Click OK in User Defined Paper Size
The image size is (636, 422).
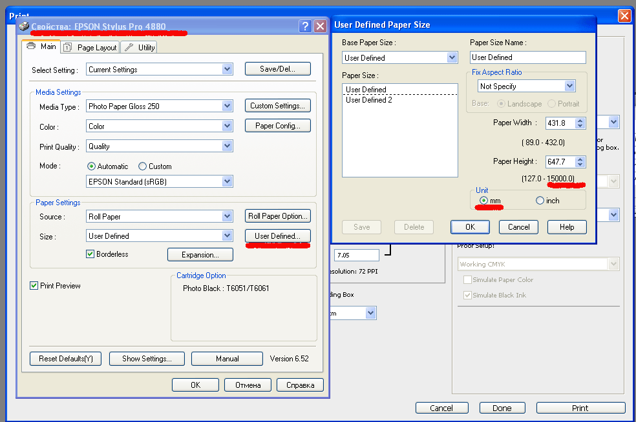(470, 226)
